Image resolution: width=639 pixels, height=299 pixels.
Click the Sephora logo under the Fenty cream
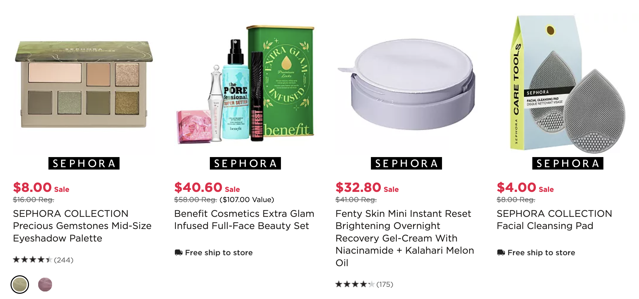click(406, 163)
